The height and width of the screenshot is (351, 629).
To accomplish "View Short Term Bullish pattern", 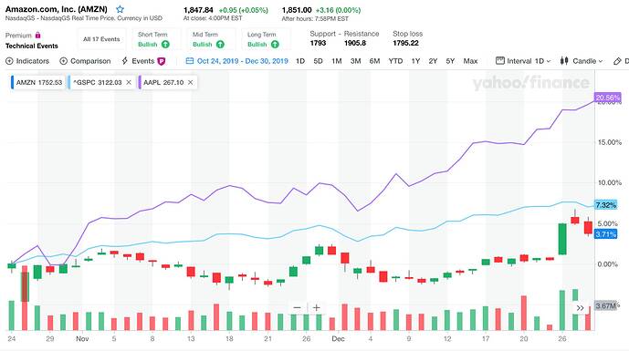I will [153, 39].
